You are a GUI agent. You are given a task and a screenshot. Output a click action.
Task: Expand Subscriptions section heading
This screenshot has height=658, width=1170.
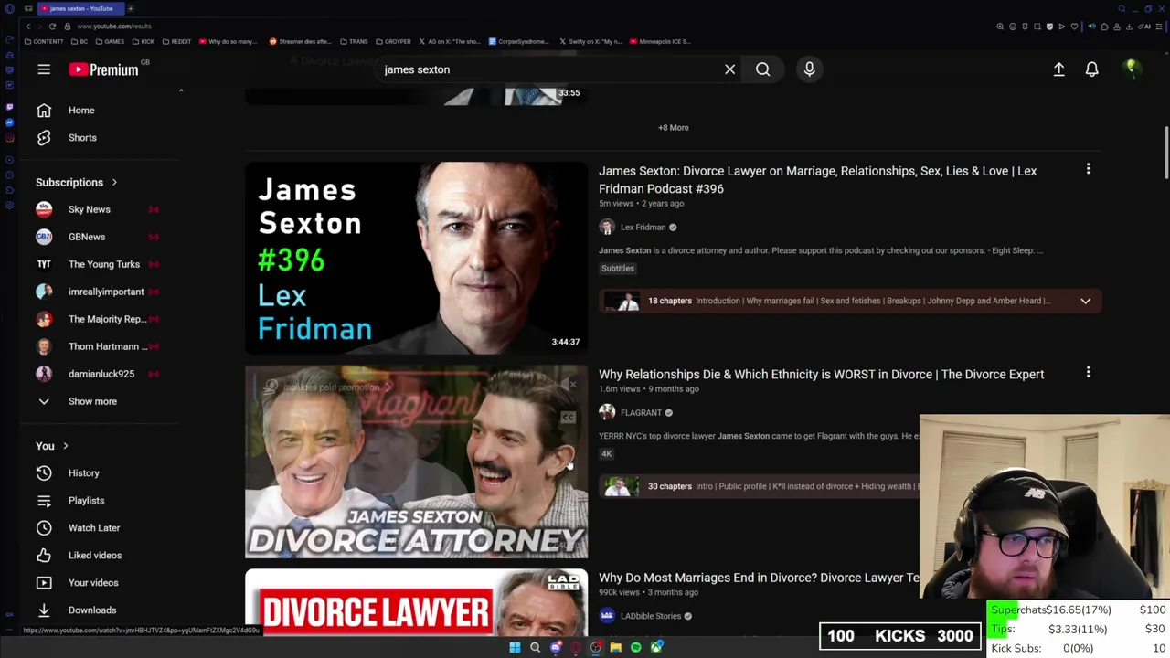click(x=77, y=183)
